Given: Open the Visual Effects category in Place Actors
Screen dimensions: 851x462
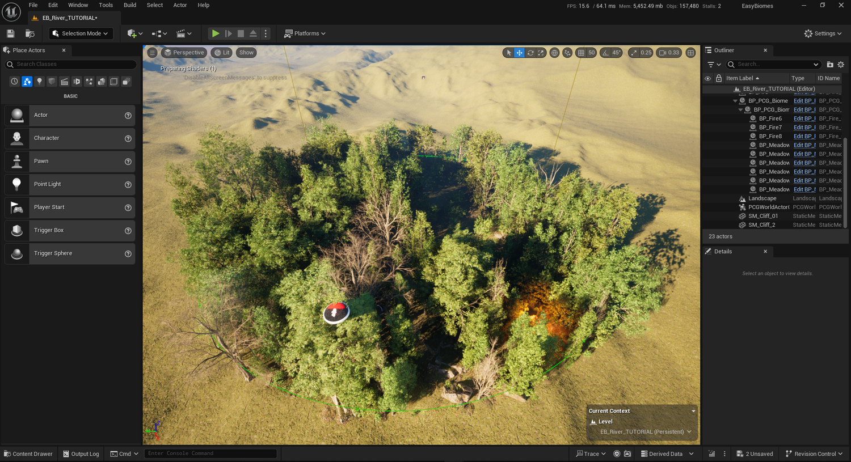Looking at the screenshot, I should coord(89,81).
